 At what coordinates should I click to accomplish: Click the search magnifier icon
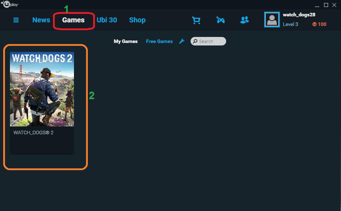pos(195,41)
